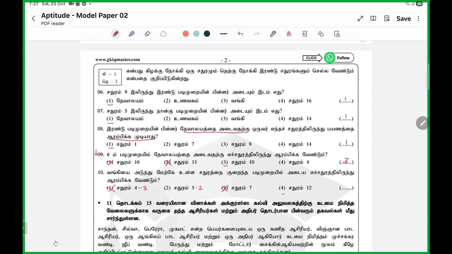Click option (3) சதுரம் 9 in question 08
Screen dimensions: 452x254
coord(237,144)
